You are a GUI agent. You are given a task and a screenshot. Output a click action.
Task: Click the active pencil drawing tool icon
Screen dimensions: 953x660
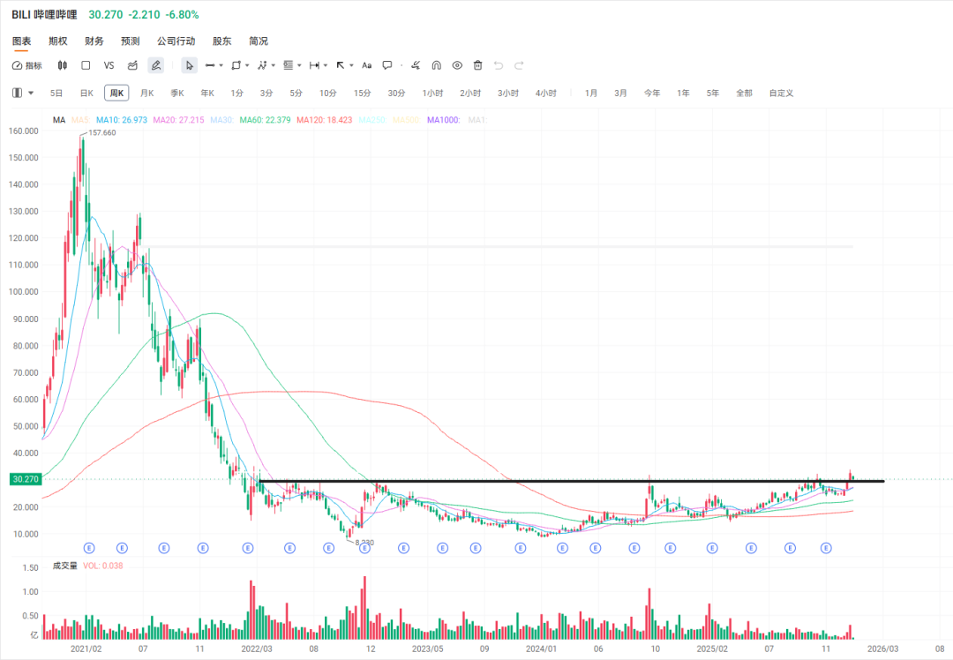(156, 65)
